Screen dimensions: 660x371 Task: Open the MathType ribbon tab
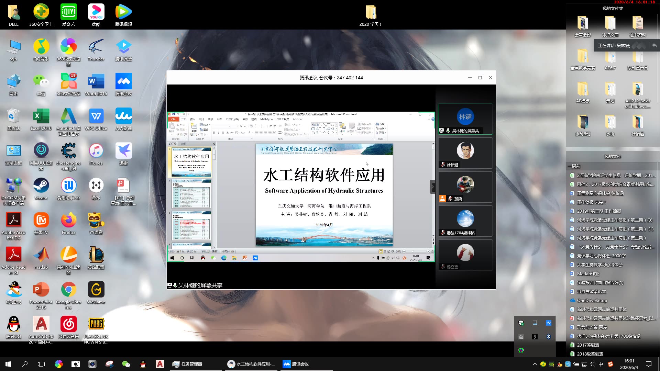click(x=266, y=119)
